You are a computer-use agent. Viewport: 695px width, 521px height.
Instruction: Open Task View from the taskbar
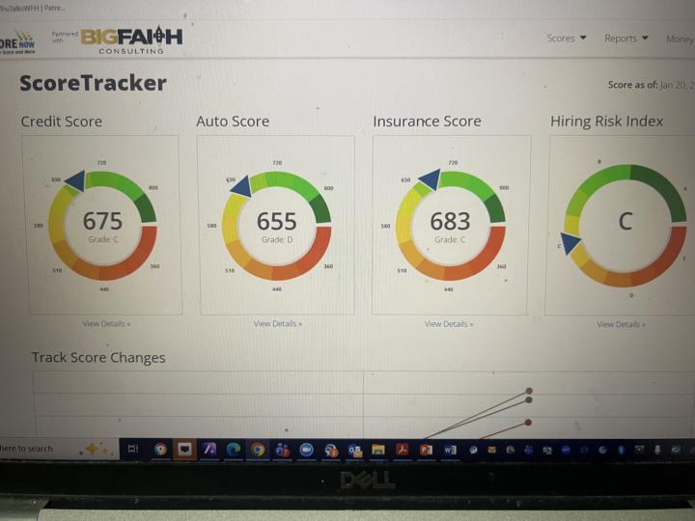coord(132,450)
